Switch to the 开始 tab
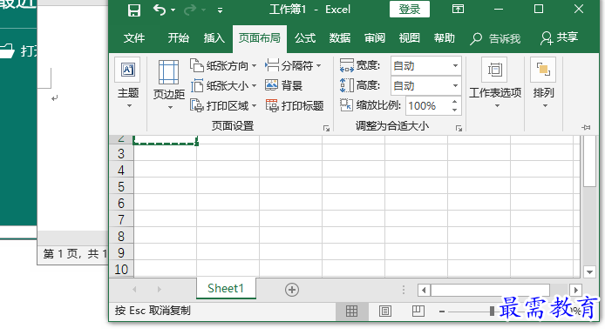 click(178, 38)
